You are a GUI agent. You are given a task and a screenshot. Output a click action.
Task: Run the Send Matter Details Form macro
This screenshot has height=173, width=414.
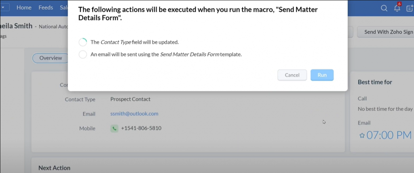[322, 75]
